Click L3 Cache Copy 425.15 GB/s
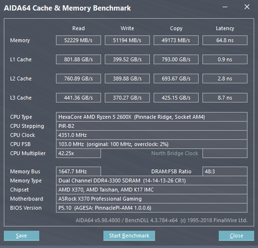 tap(176, 98)
